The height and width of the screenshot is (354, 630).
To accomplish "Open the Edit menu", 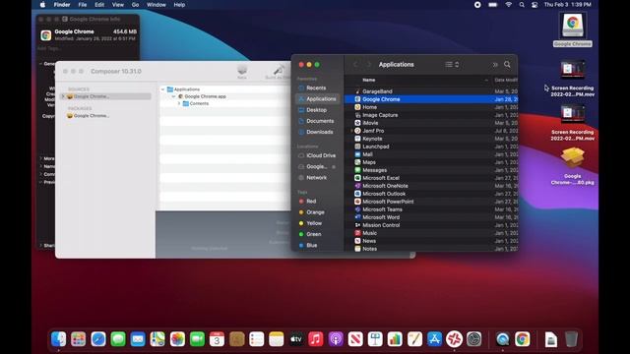I will pyautogui.click(x=99, y=5).
